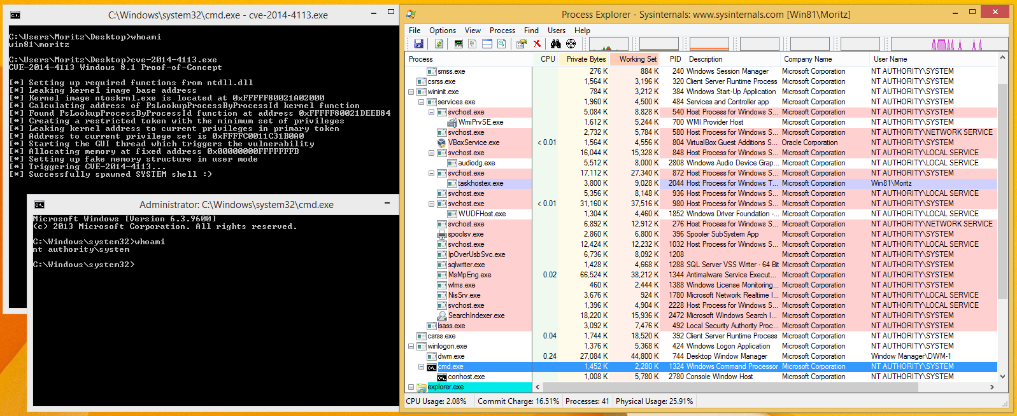
Task: Click the lsass.exe process icon
Action: (432, 326)
